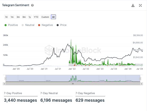Click the $6,199.00 price axis label
Viewport: 147px width, 111px height.
(x=138, y=35)
